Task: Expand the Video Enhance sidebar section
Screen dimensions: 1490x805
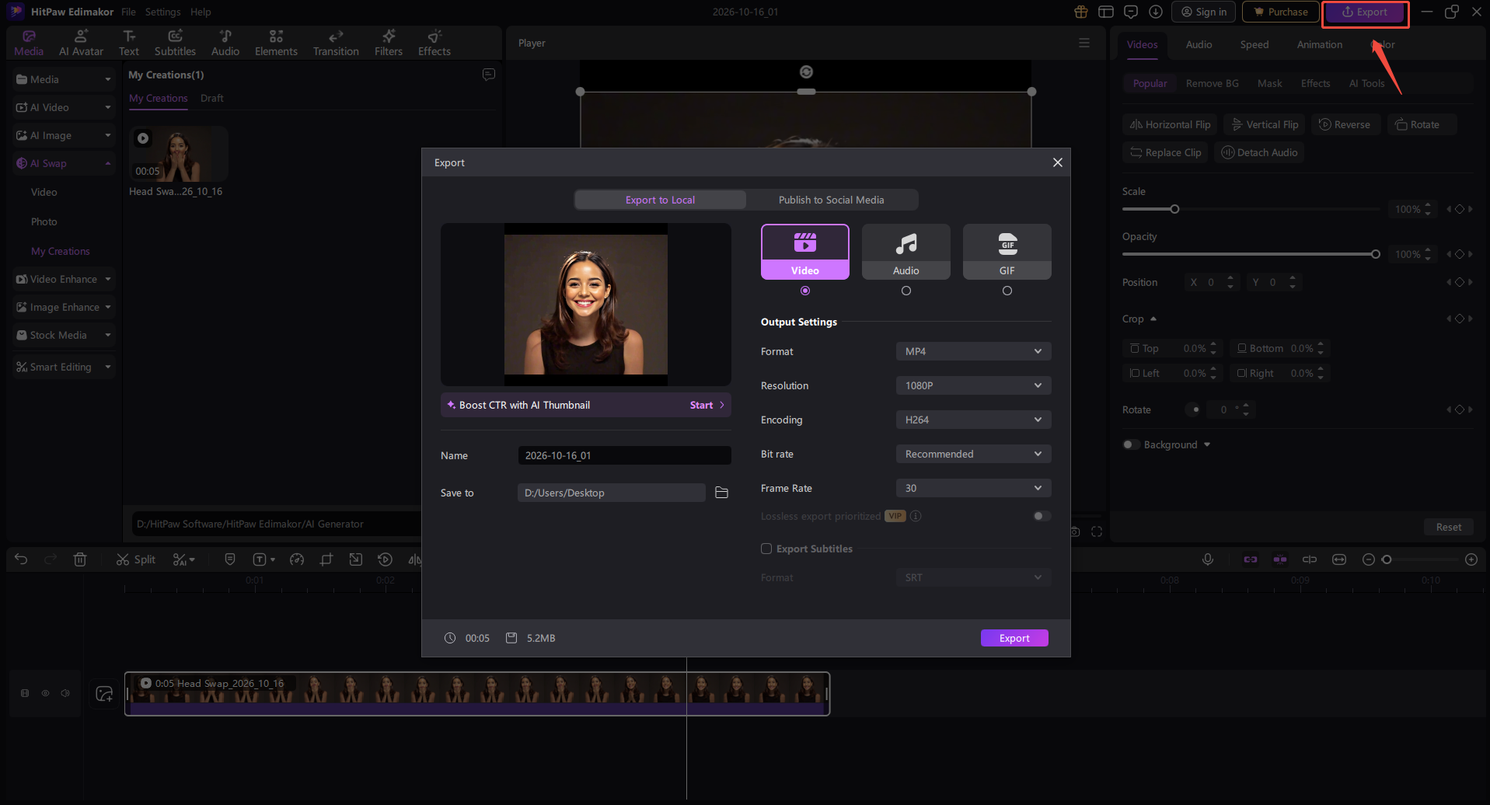Action: (64, 279)
